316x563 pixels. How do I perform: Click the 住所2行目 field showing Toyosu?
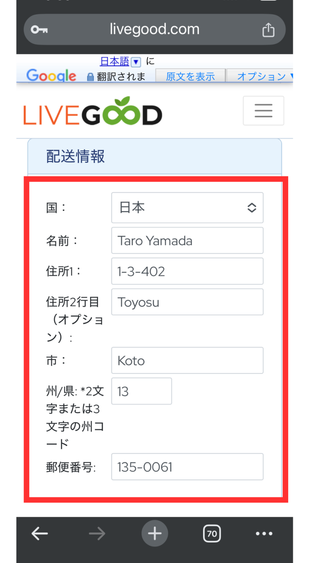pos(187,302)
